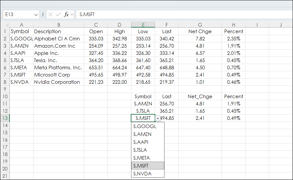This screenshot has width=293, height=180.
Task: Click the formula bar options dots
Action: coord(43,14)
